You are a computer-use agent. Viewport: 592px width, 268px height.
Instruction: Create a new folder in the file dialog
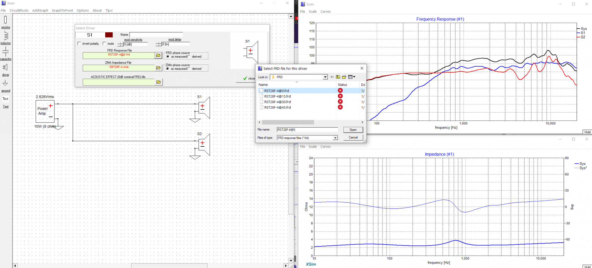pos(344,77)
